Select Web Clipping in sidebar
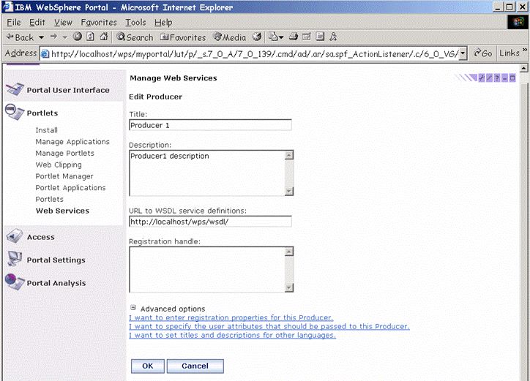This screenshot has height=381, width=530. pyautogui.click(x=59, y=165)
